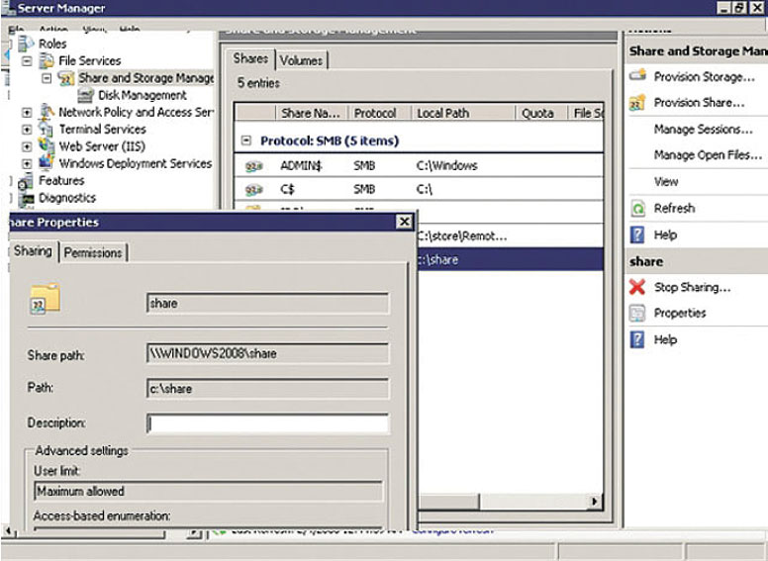Switch to the Permissions tab
This screenshot has width=768, height=561.
(x=93, y=253)
